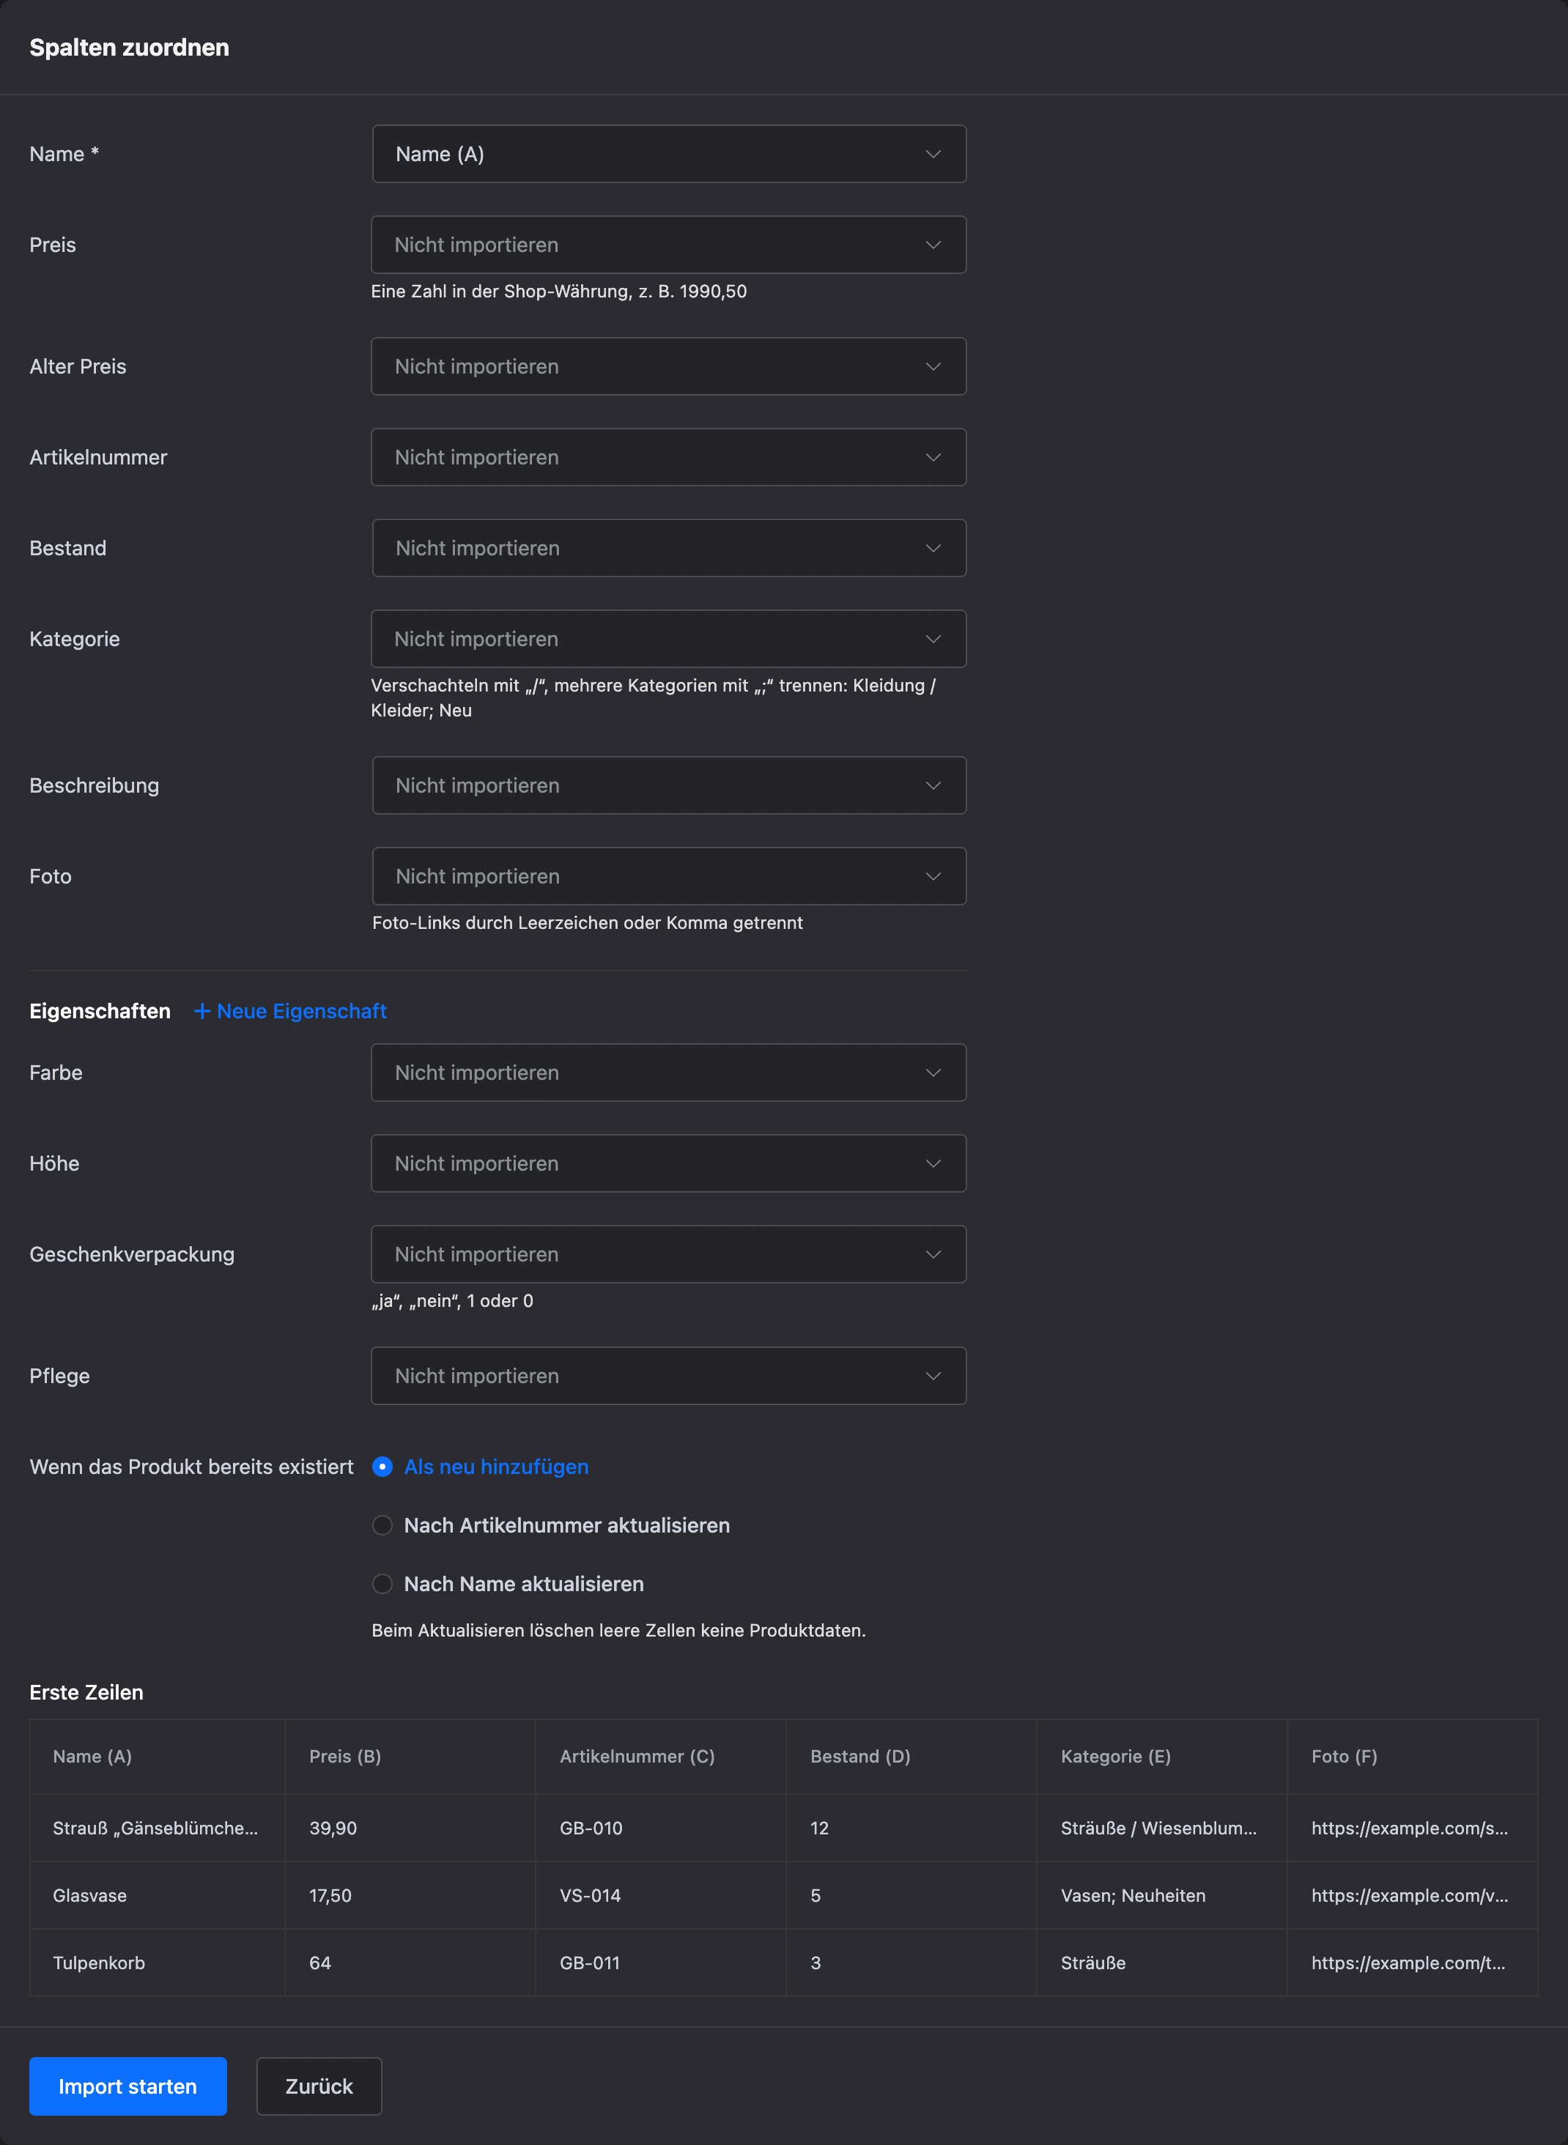Open the Kategorie column dropdown

coord(669,639)
